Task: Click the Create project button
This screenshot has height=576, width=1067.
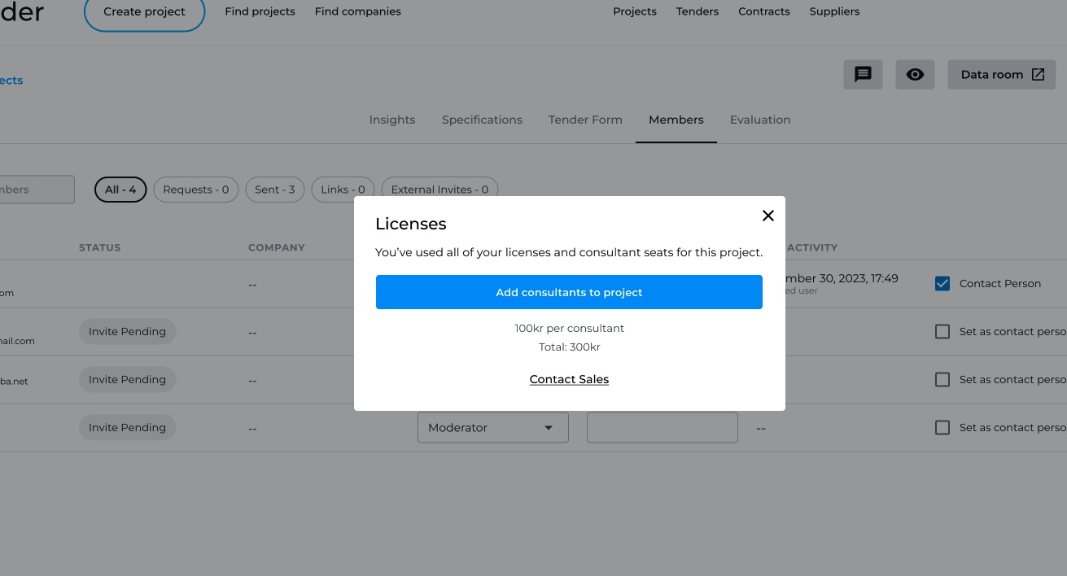Action: coord(144,12)
